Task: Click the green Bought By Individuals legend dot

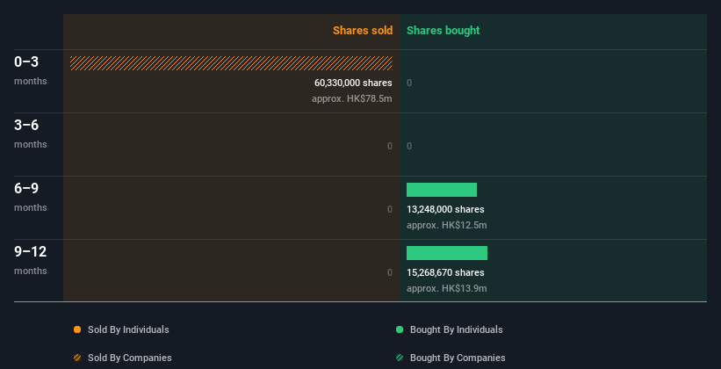Action: [400, 329]
